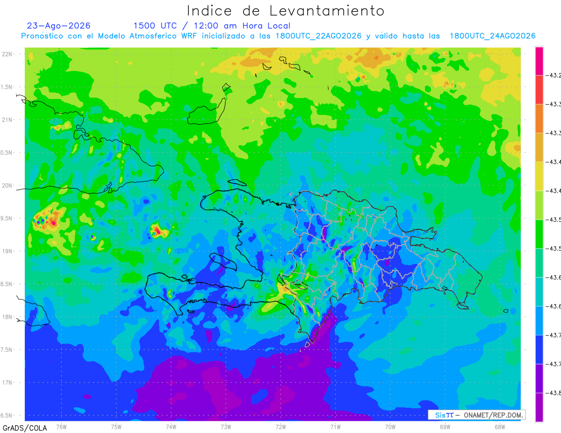This screenshot has height=433, width=561.
Task: Click the '19N' latitude label
Action: [x=7, y=251]
